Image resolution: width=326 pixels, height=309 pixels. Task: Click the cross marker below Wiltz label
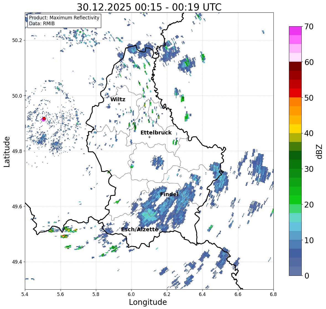119,104
